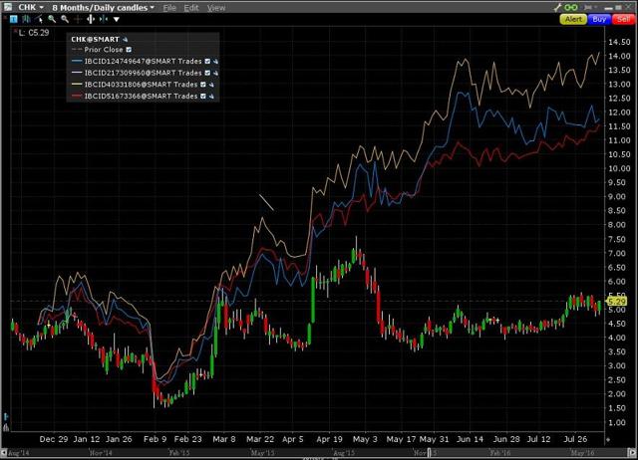Click the red Sell button
The height and width of the screenshot is (460, 638).
click(622, 19)
